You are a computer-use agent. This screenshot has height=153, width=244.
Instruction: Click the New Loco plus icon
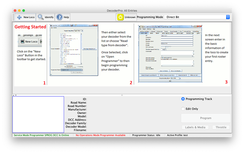pyautogui.click(x=19, y=17)
